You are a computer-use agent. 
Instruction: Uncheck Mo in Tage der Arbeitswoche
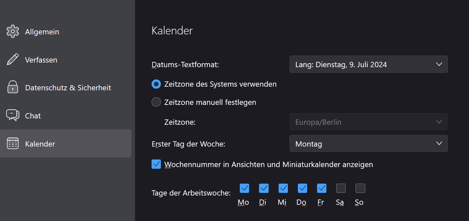[244, 188]
